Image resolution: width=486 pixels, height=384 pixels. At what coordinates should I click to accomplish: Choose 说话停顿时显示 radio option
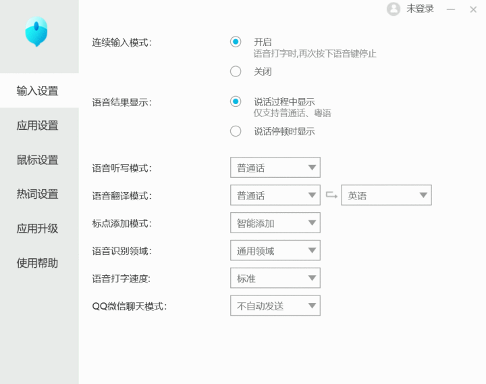(236, 131)
